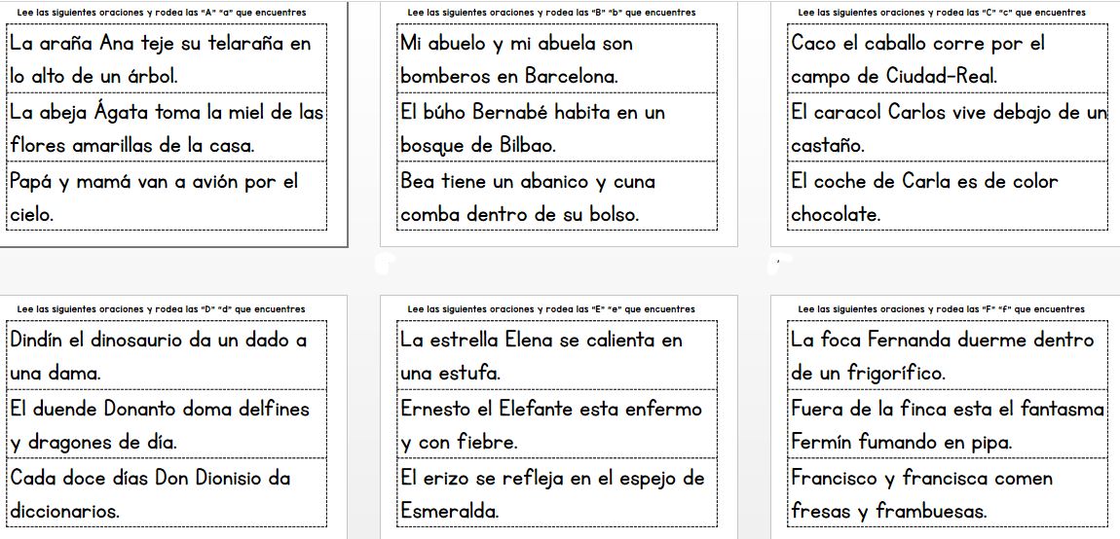This screenshot has height=539, width=1120.
Task: Click the line "bosque de Bilbao."
Action: coord(478,146)
